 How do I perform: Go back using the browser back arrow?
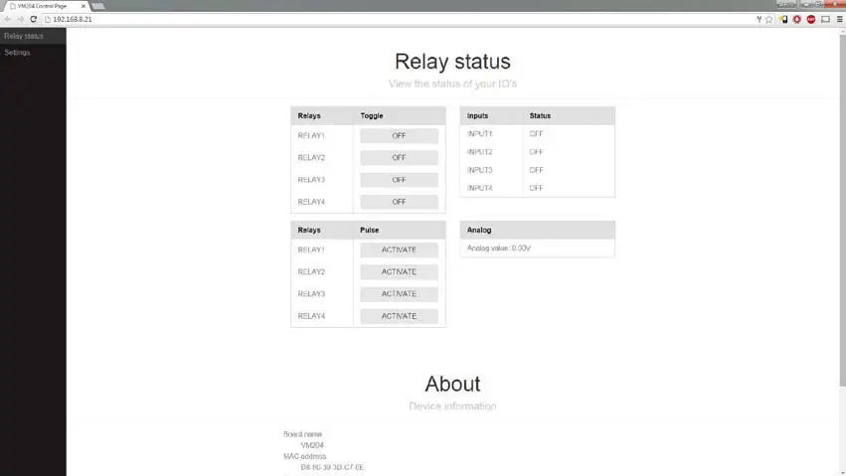coord(8,20)
